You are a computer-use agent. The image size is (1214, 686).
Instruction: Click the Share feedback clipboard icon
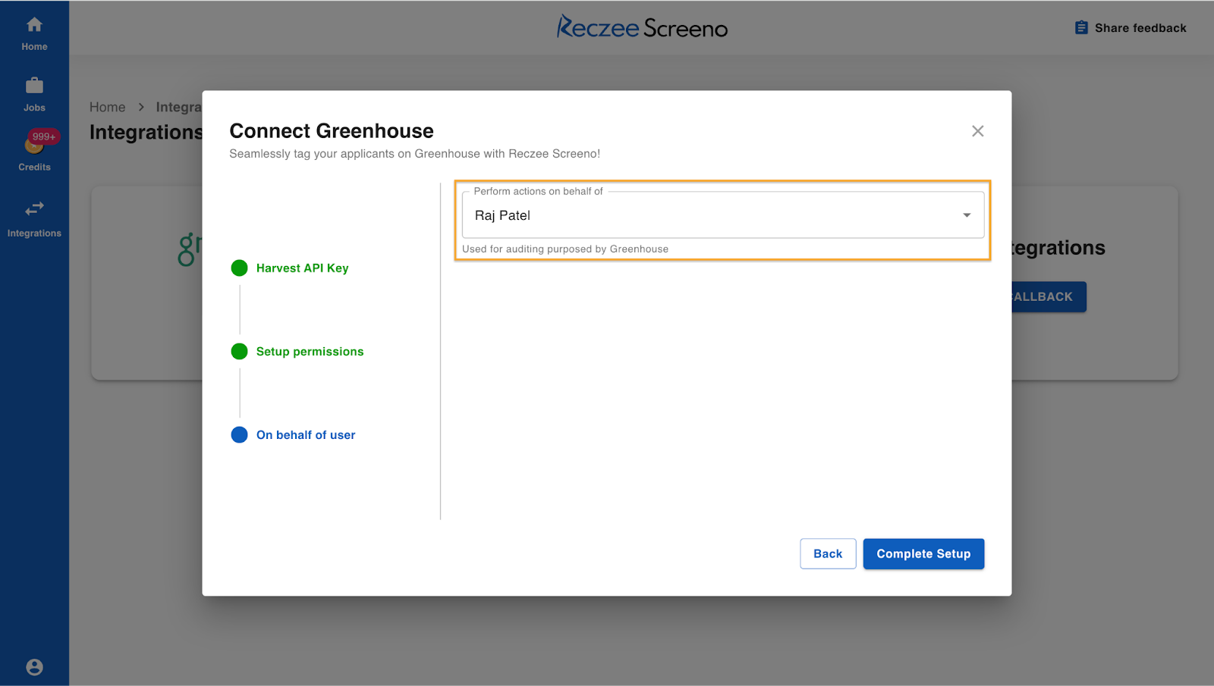pyautogui.click(x=1081, y=28)
